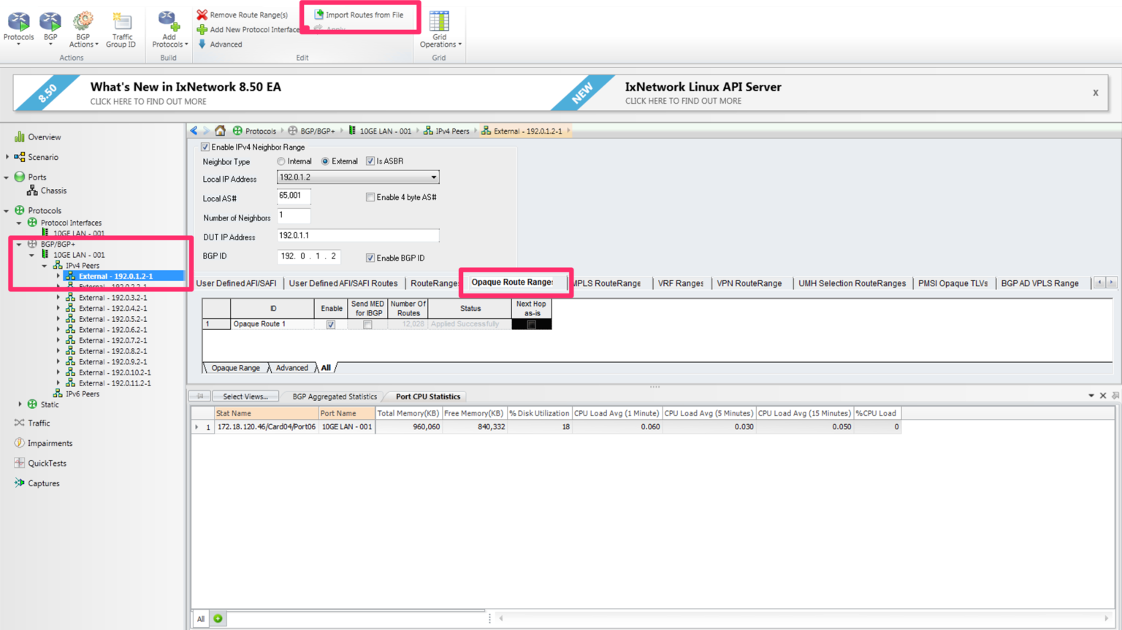1122x630 pixels.
Task: Open the Port CPU Statistics tab
Action: point(426,396)
